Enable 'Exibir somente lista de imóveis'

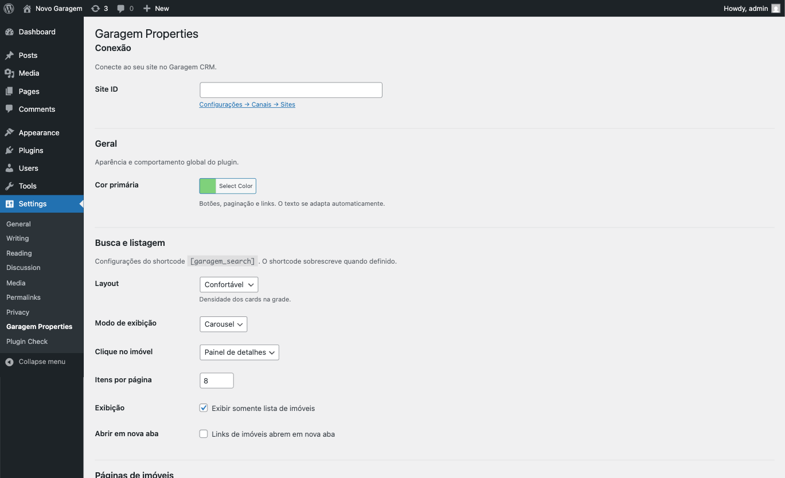pos(204,408)
